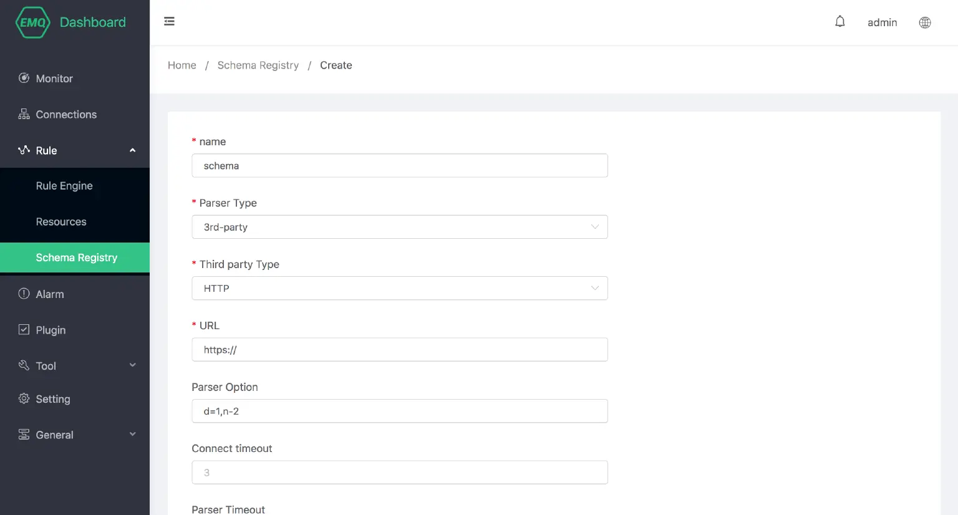Go to Home breadcrumb link

point(181,65)
